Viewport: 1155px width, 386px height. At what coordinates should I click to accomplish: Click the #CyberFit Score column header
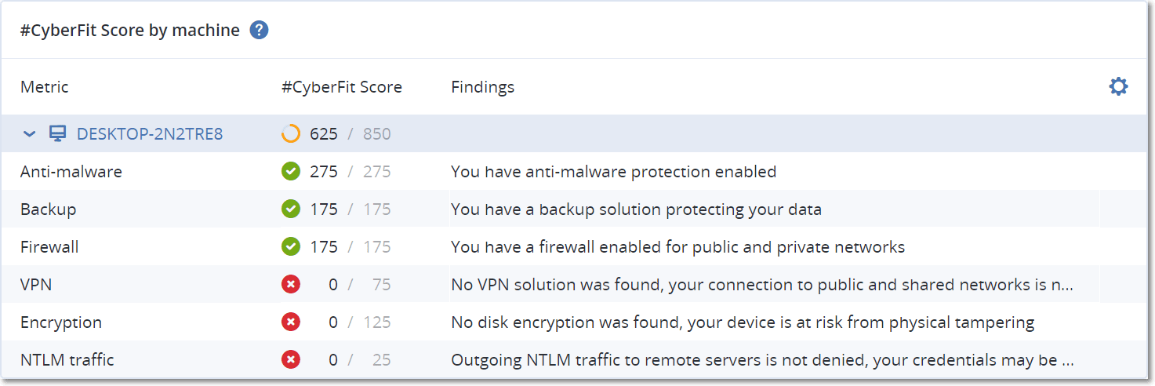click(342, 87)
